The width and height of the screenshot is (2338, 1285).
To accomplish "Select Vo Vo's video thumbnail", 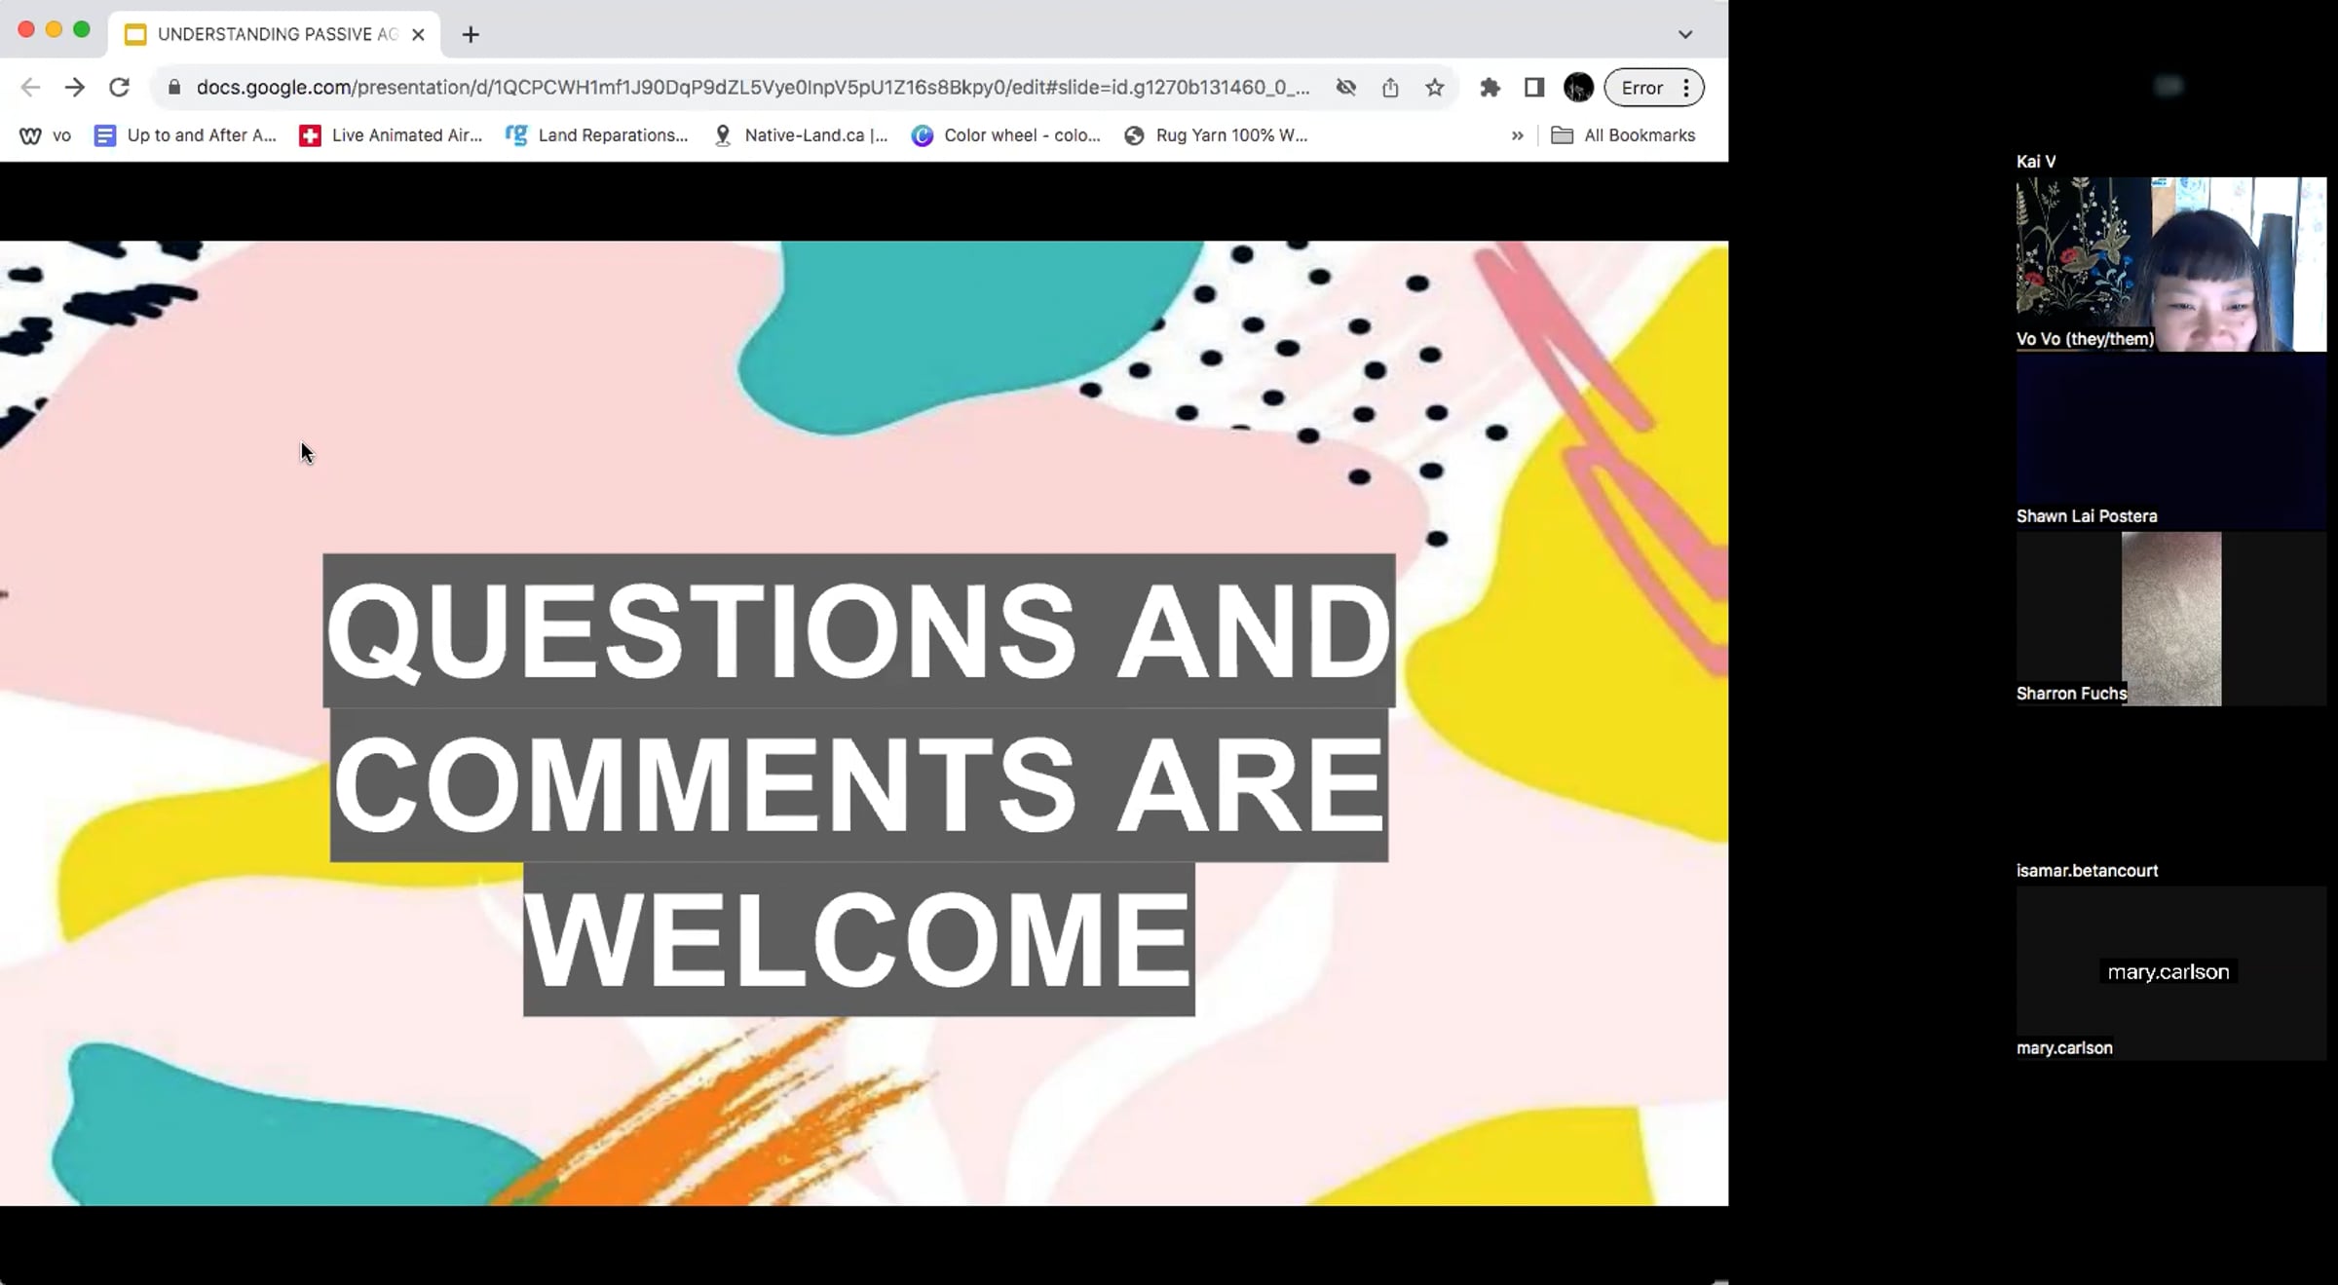I will point(2171,264).
